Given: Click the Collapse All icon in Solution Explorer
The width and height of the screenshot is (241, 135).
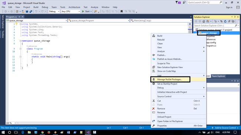Looking at the screenshot, I should pyautogui.click(x=229, y=21).
